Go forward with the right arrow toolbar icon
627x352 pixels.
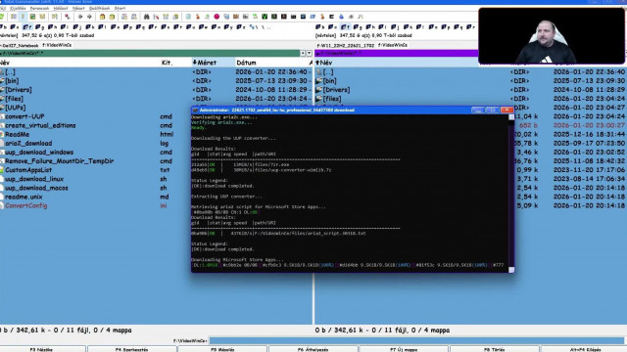[89, 17]
